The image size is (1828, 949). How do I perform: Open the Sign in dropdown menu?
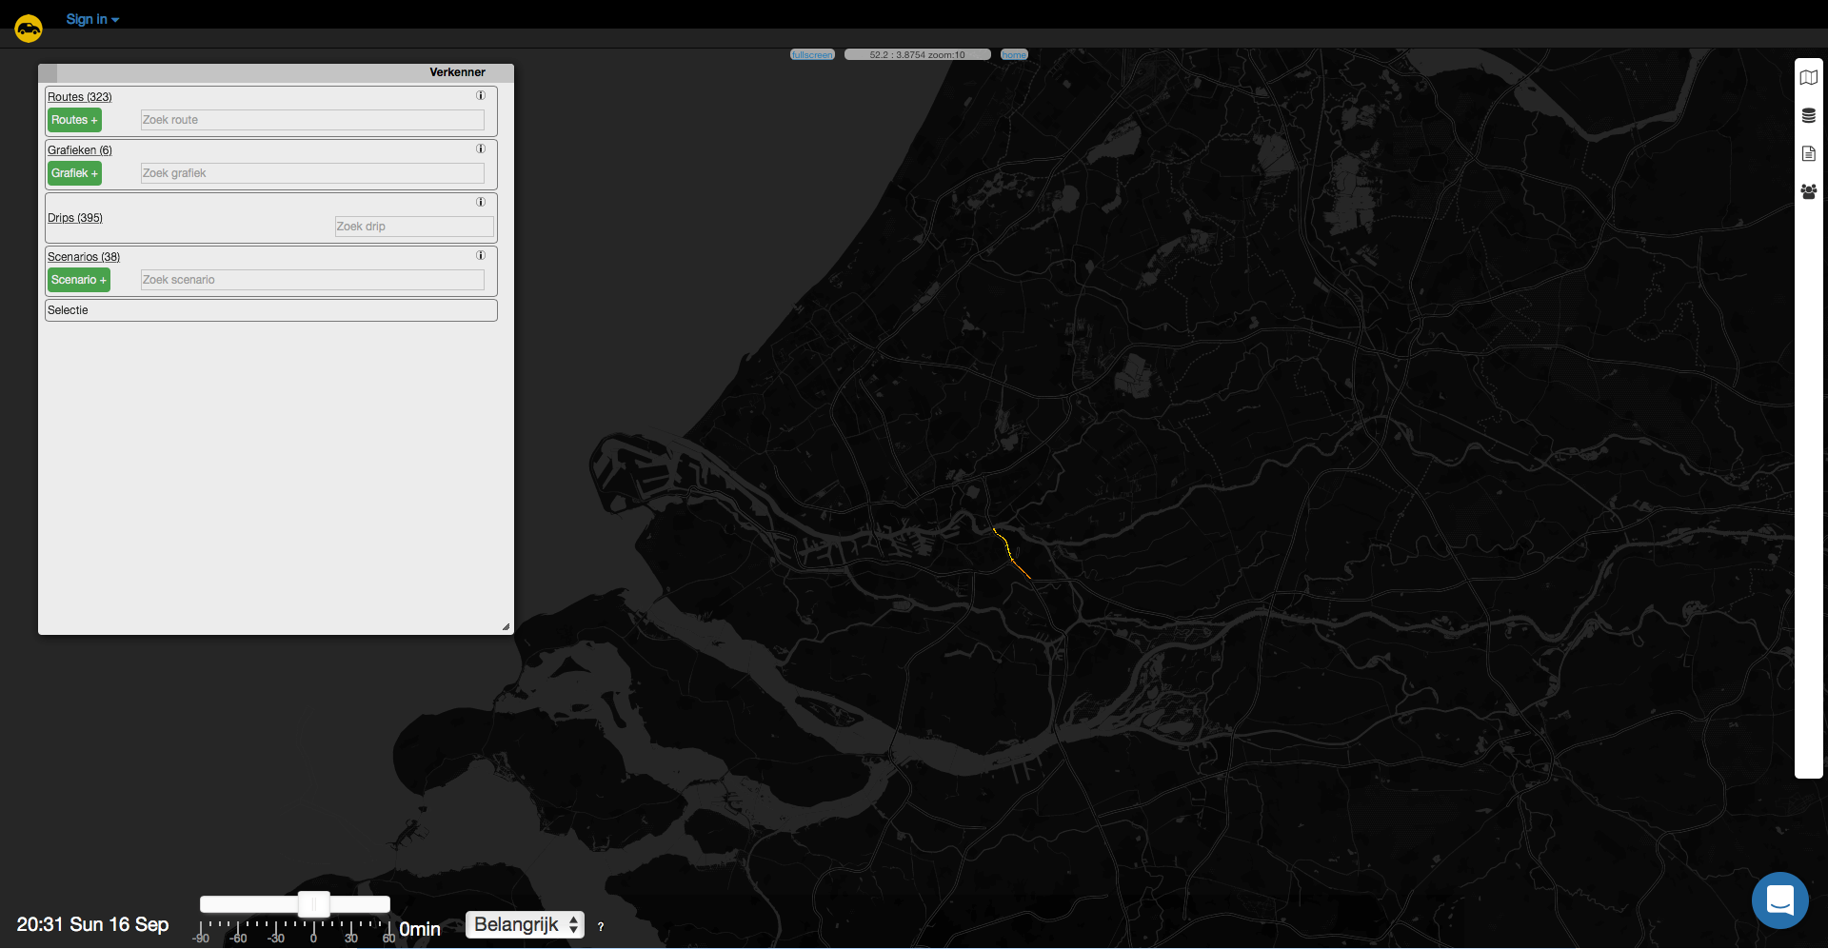(x=91, y=19)
